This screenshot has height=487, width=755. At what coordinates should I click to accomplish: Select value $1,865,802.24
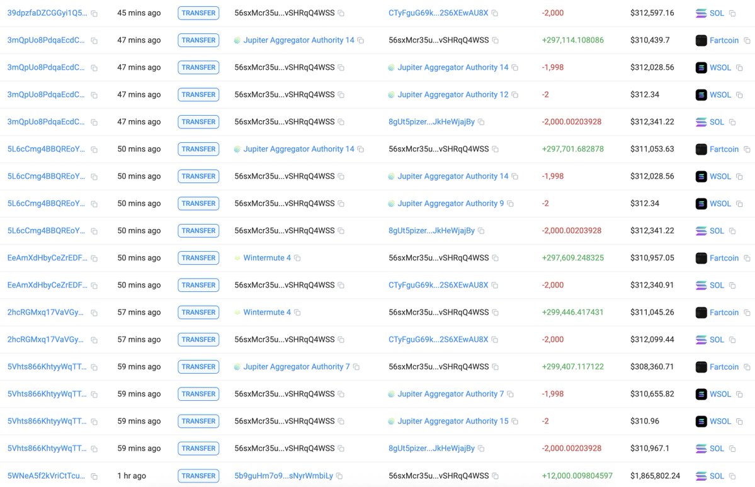655,476
